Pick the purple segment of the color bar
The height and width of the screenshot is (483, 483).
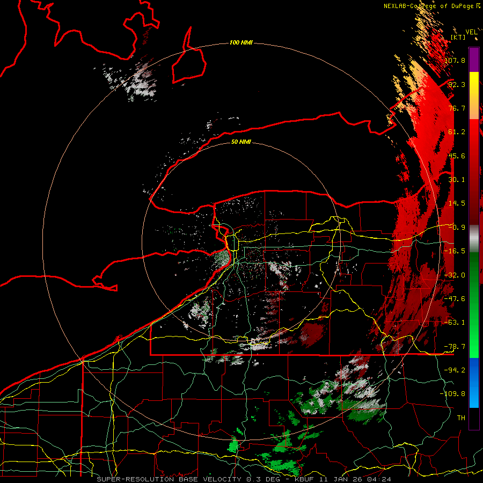[474, 60]
